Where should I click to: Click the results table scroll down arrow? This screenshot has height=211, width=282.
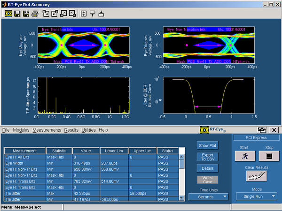[x=181, y=198]
